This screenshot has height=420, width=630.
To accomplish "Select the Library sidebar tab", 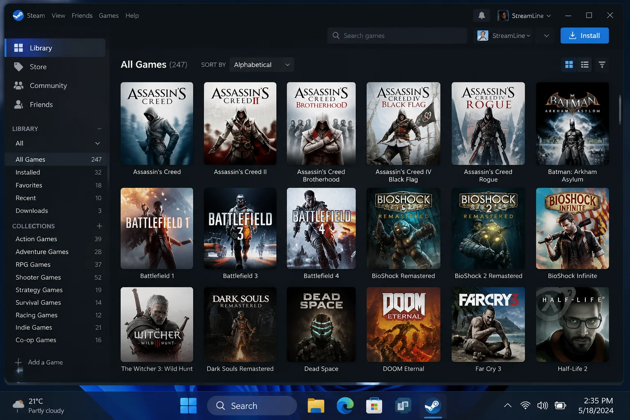I will 55,48.
